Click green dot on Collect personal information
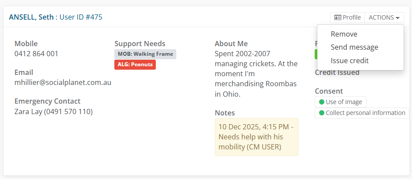412x179 pixels. (322, 113)
